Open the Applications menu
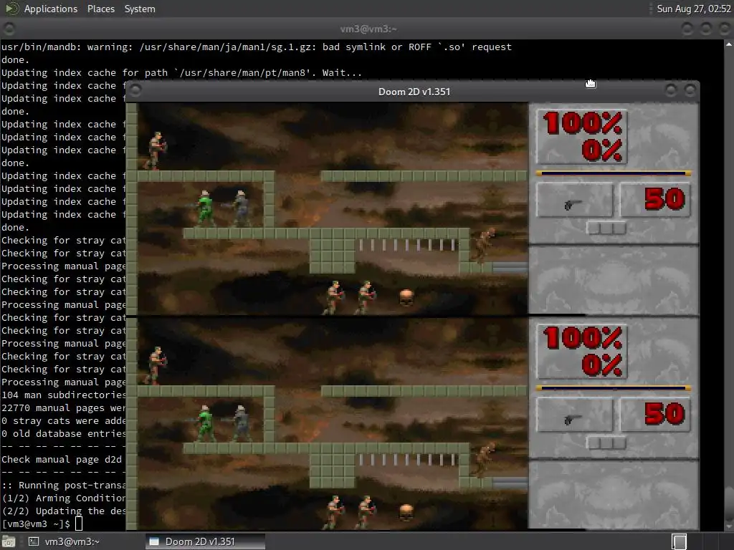 [51, 9]
